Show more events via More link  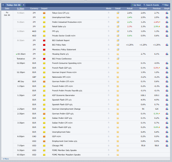point(6,159)
